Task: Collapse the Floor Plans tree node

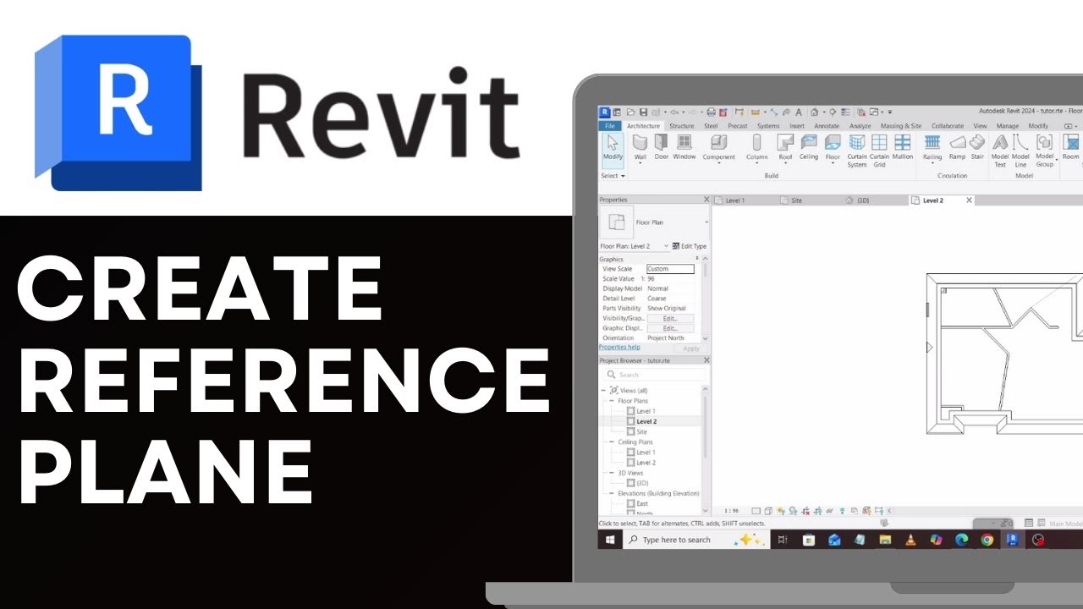Action: [x=612, y=401]
